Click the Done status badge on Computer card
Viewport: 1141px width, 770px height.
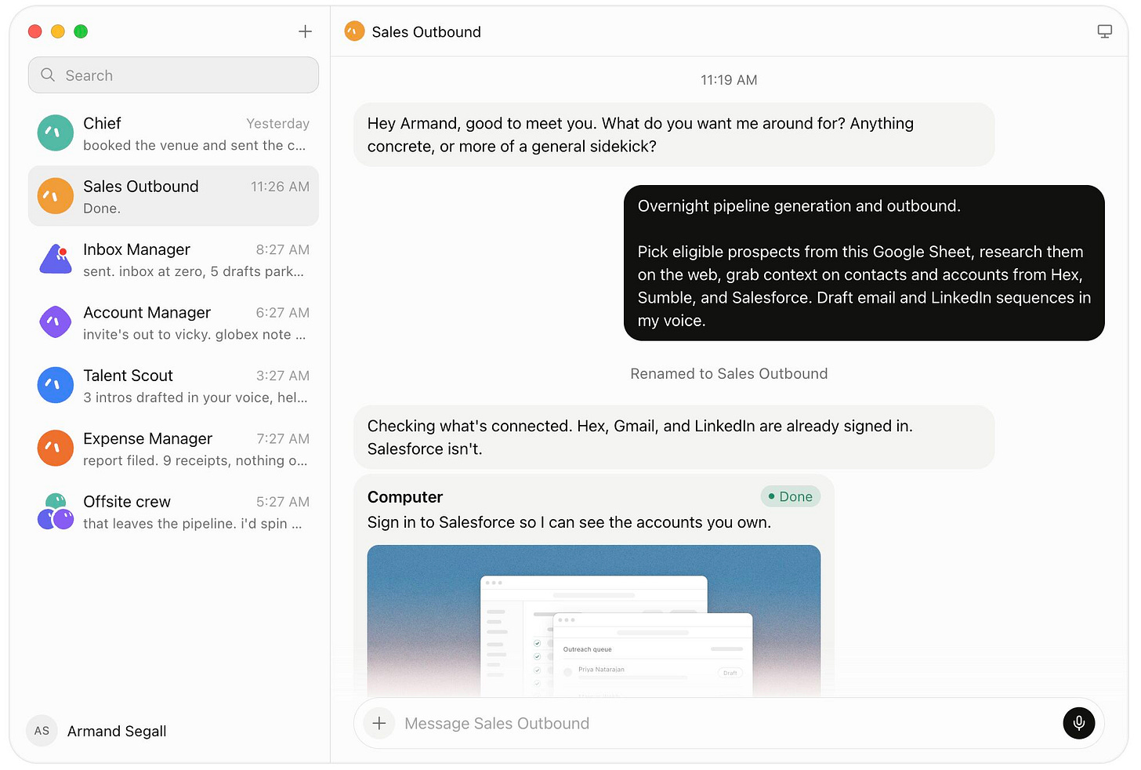[x=791, y=496]
